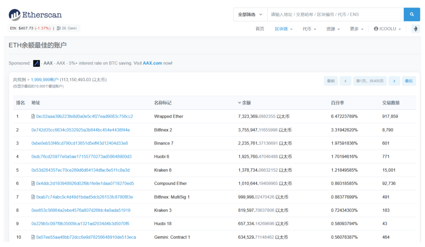Click the 3.31942620% percentage cell

344,130
